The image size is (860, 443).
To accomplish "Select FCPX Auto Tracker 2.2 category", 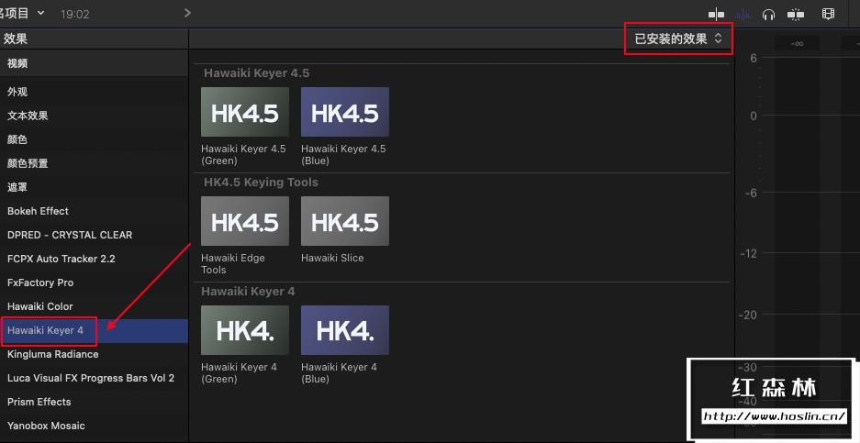I will point(94,259).
